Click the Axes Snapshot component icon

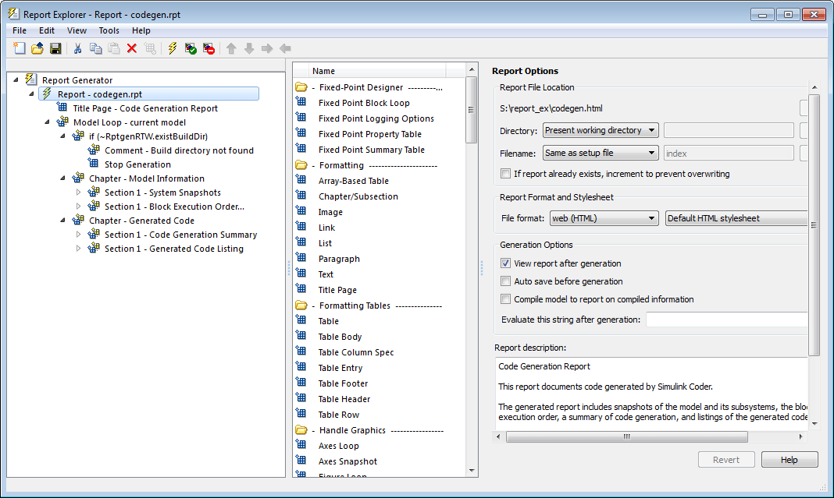tap(301, 461)
